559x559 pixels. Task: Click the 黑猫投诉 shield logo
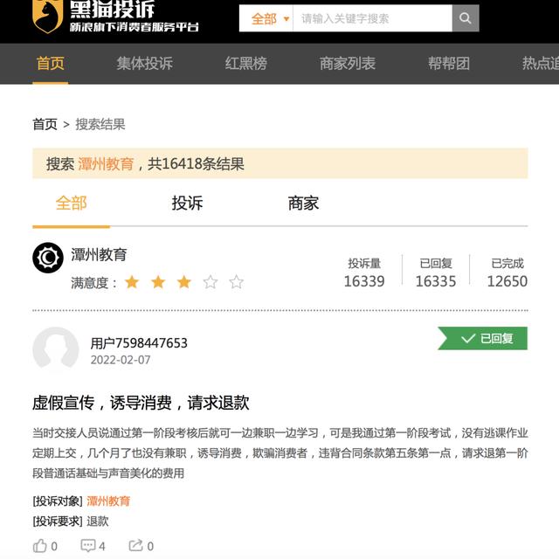coord(47,16)
